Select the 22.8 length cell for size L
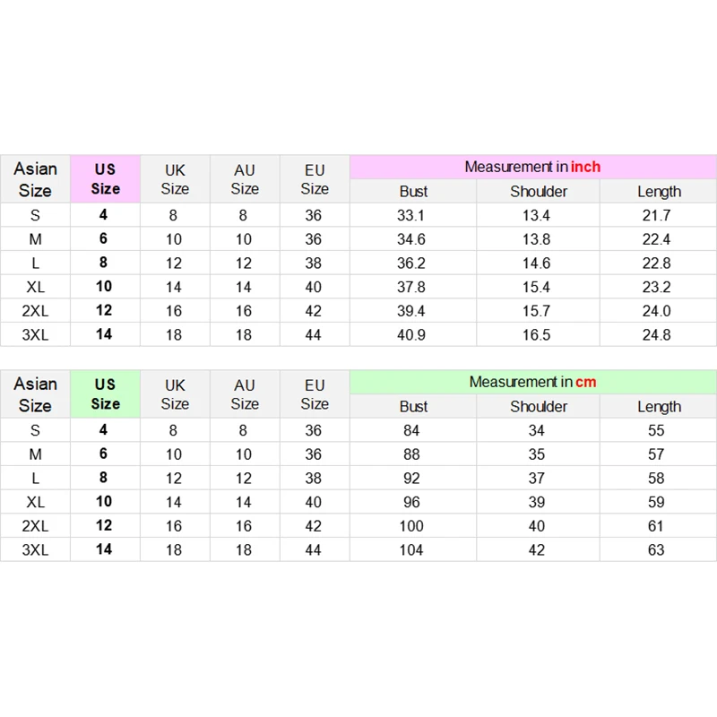 pos(657,263)
